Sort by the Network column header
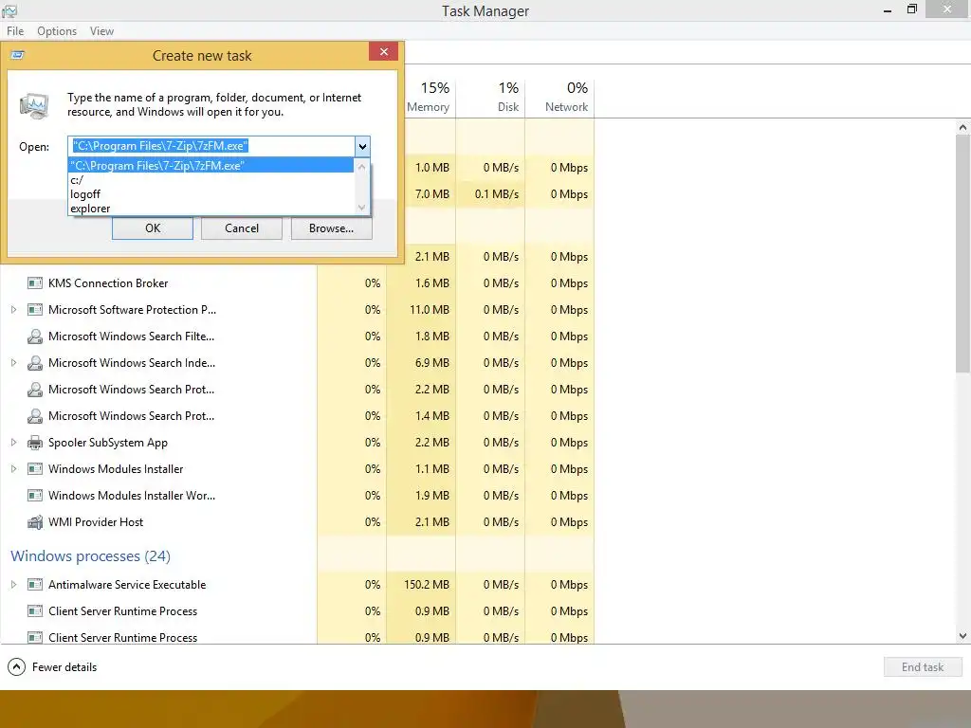 point(559,98)
